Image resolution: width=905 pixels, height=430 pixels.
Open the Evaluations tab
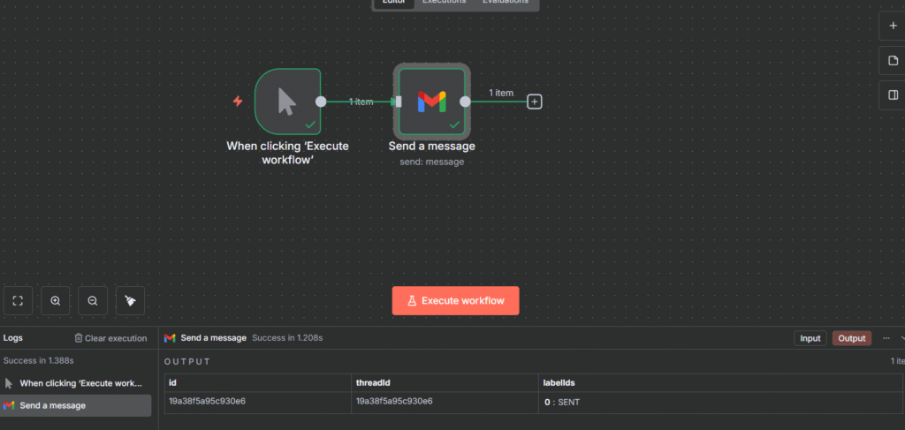505,3
